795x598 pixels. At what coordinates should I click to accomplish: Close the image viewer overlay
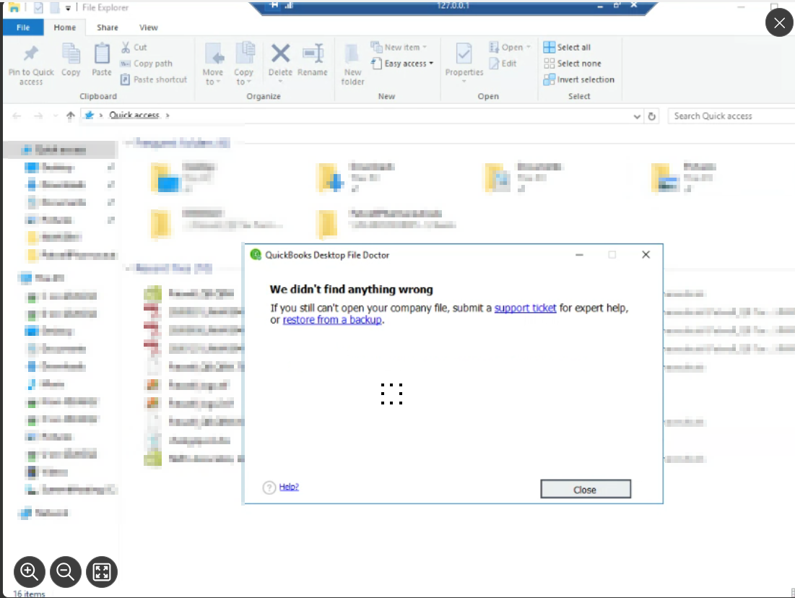click(779, 23)
